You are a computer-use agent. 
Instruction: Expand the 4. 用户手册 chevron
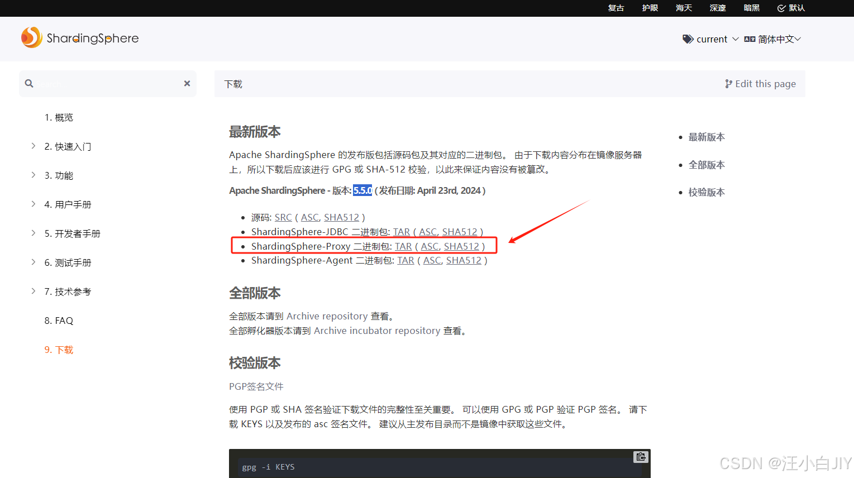33,204
